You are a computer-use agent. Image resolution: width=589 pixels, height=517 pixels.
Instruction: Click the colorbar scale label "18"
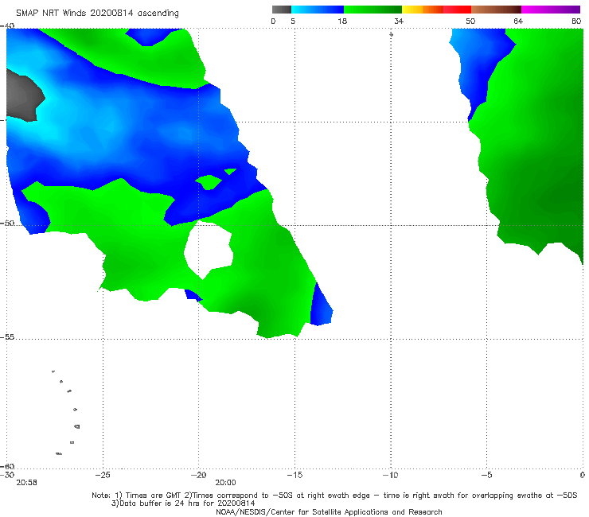pyautogui.click(x=342, y=21)
